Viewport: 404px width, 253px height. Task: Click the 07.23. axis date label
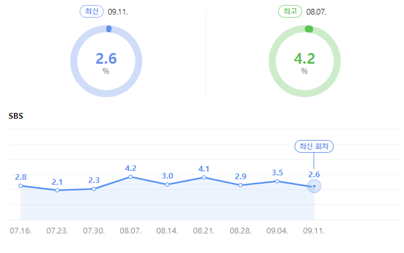[x=57, y=231]
